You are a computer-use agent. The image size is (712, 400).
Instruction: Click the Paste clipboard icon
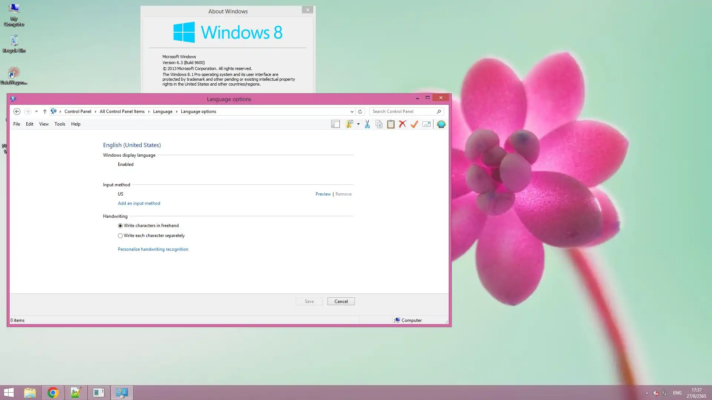(390, 124)
